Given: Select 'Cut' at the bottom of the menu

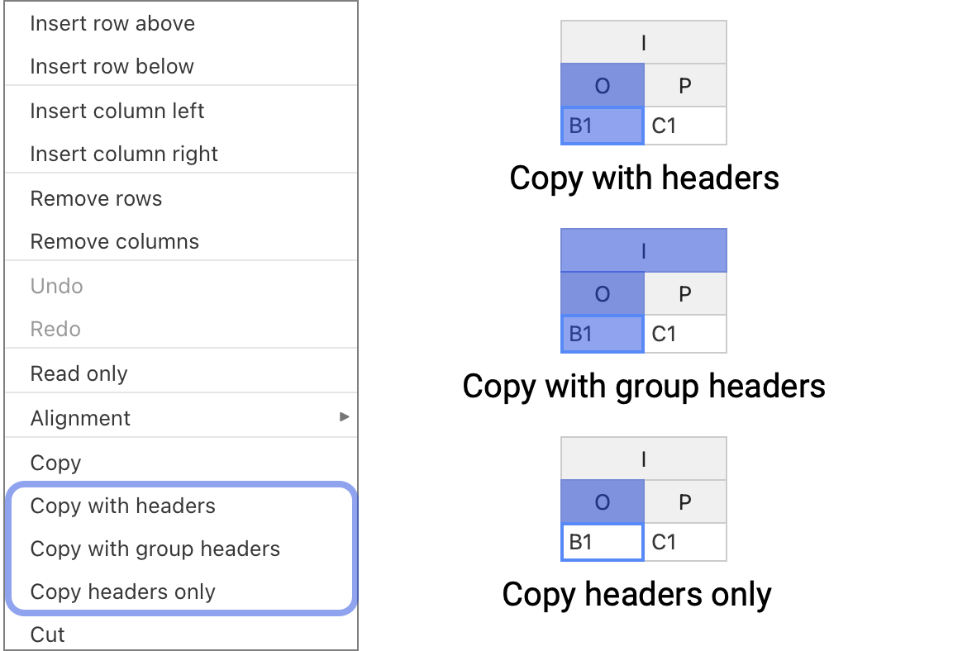Looking at the screenshot, I should click(47, 634).
